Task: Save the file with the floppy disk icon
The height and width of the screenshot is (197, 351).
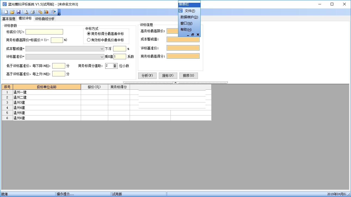Action: [x=18, y=12]
